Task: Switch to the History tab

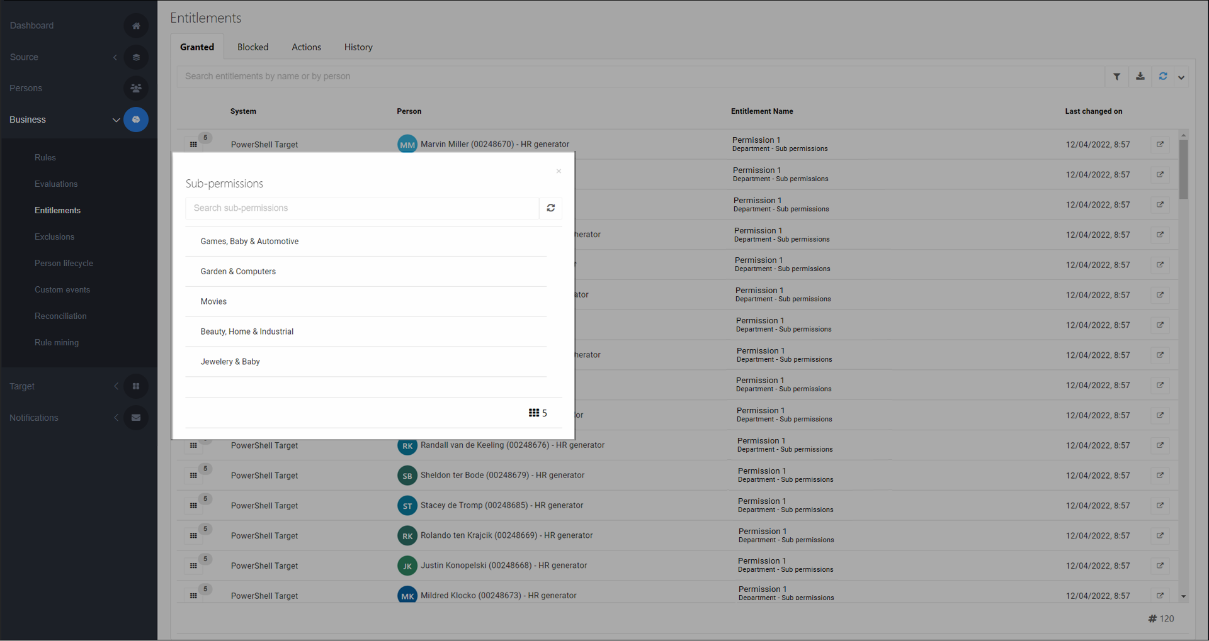Action: tap(358, 47)
